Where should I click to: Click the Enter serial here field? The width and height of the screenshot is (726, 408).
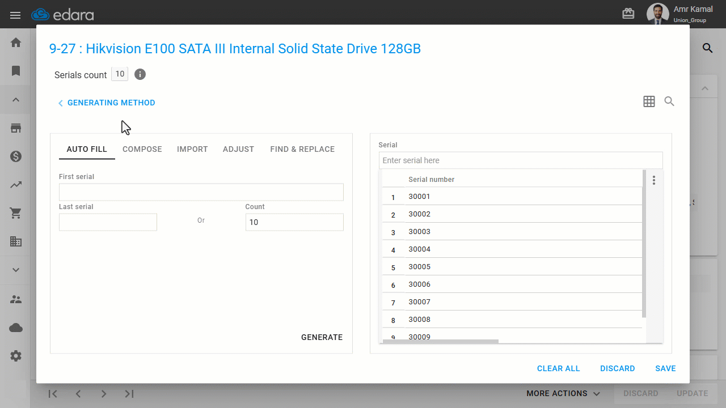(x=521, y=160)
